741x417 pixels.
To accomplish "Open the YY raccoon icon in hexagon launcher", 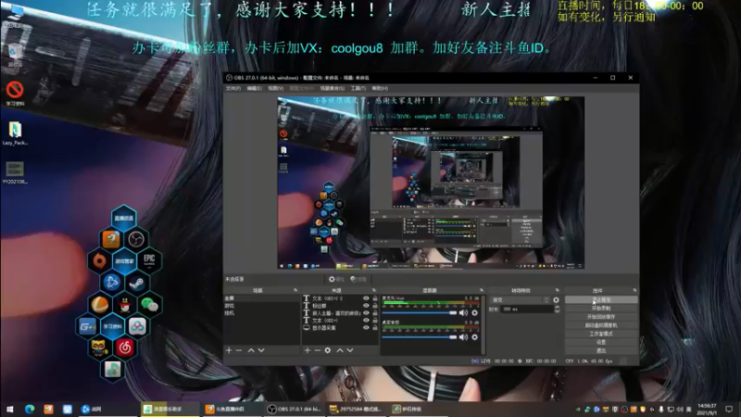I will [x=99, y=348].
